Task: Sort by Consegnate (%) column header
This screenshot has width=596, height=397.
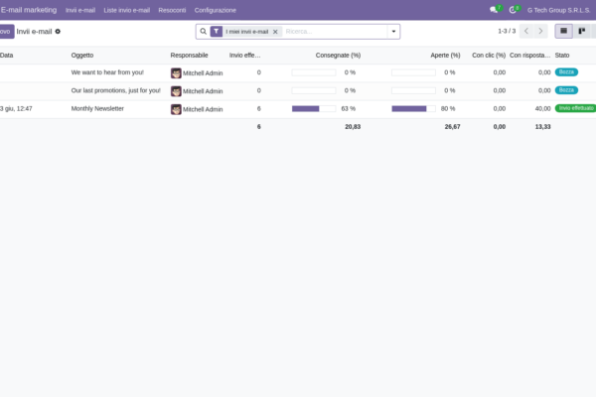Action: pos(338,56)
